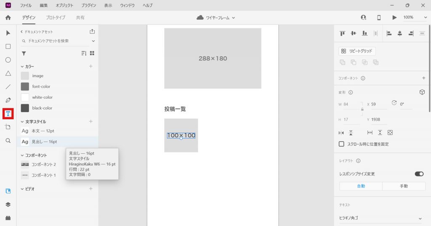The image size is (431, 226).
Task: Open asset search dropdown arrow
Action: [x=93, y=41]
